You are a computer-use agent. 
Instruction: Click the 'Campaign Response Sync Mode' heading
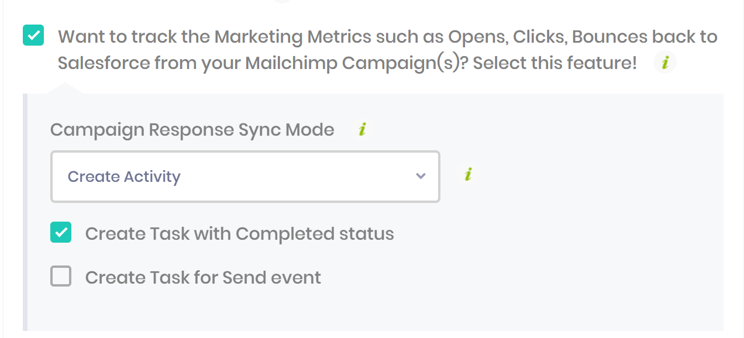[192, 130]
